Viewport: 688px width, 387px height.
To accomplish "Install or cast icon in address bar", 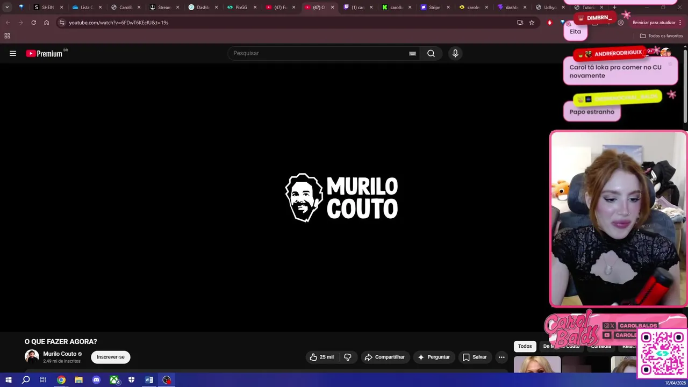I will coord(520,23).
